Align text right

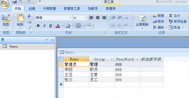[104, 18]
